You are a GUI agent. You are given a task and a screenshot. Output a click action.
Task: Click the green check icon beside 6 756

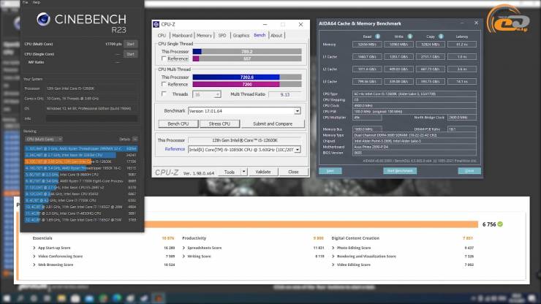500,224
